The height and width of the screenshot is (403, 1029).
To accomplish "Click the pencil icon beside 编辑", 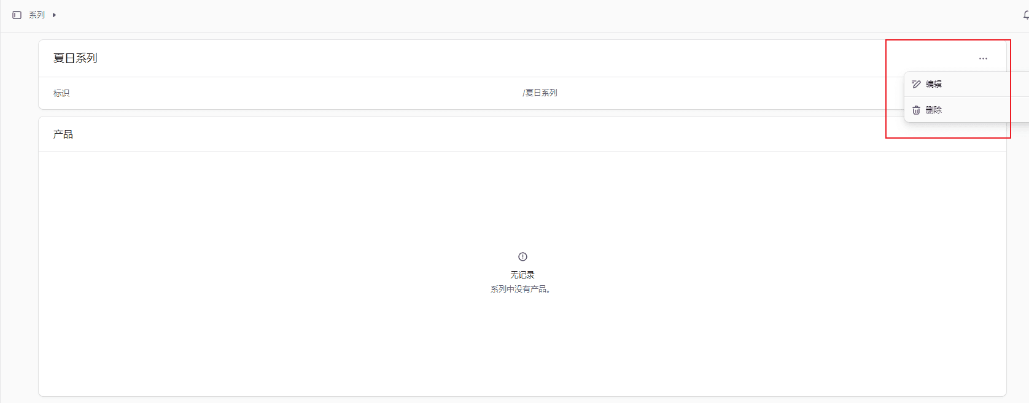I will tap(916, 84).
